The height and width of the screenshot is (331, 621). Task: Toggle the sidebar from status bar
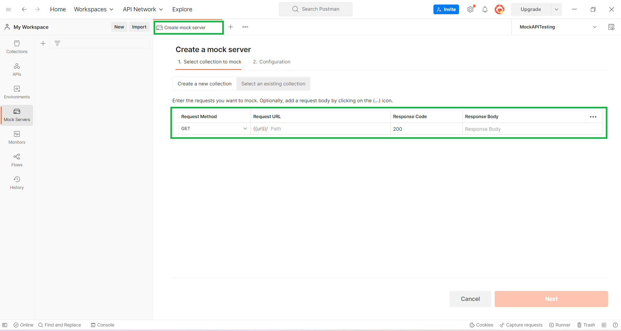(x=5, y=325)
